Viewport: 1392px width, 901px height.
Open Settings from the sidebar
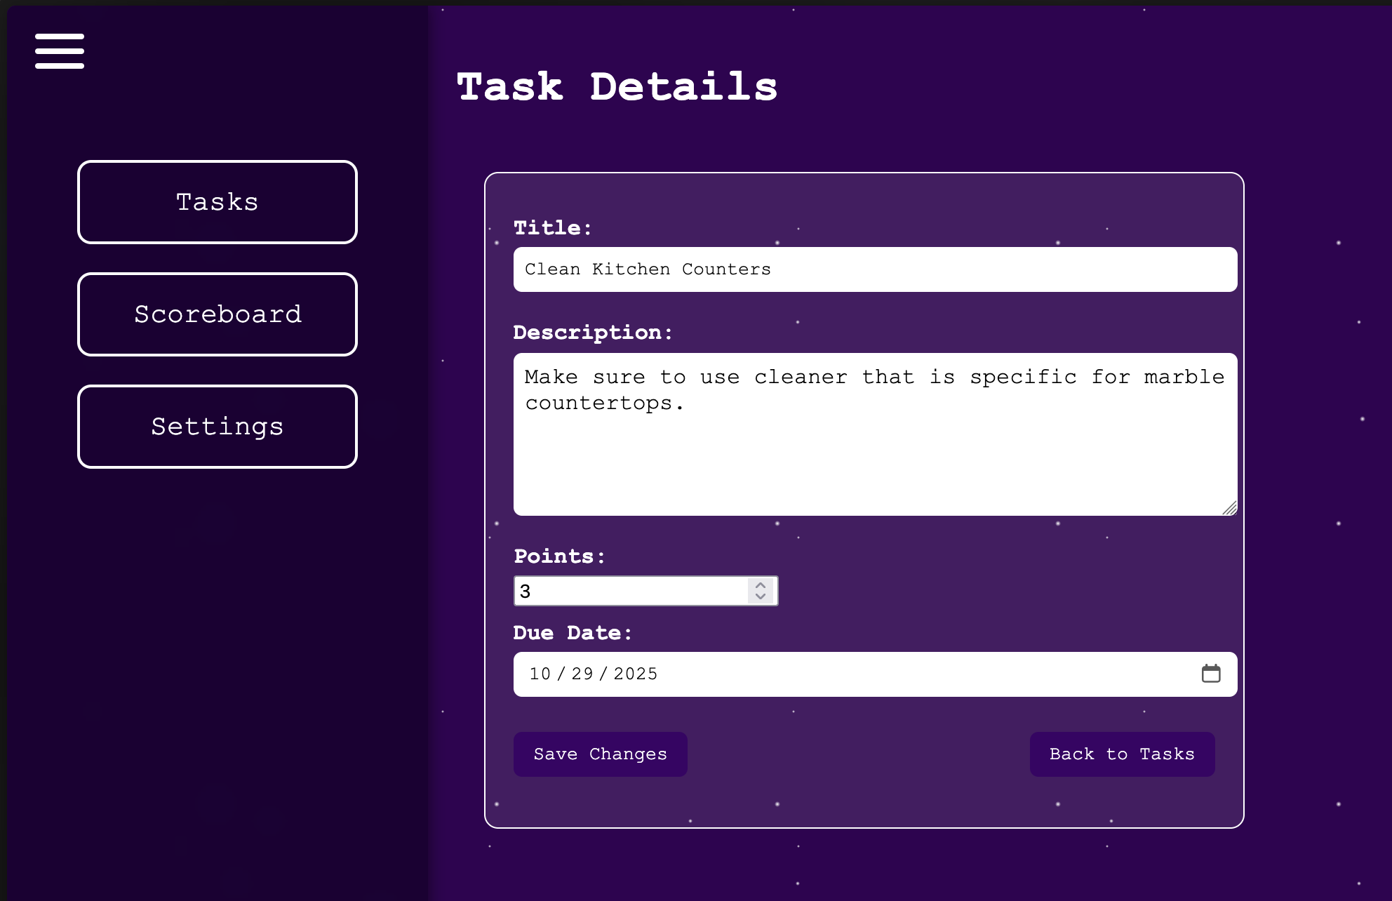[x=217, y=427]
